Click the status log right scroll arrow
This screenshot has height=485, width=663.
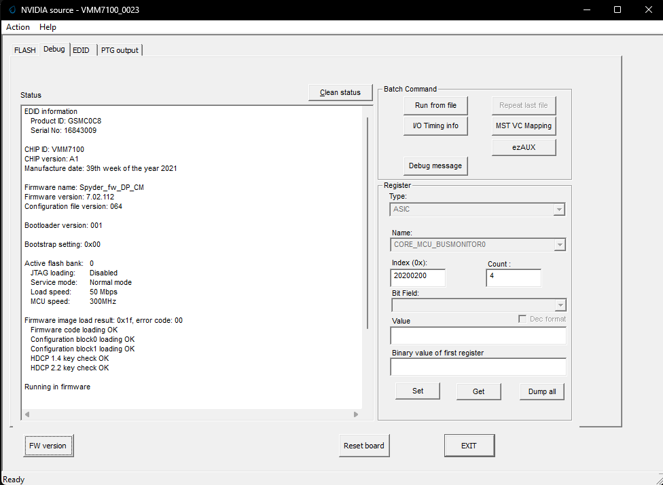[356, 414]
